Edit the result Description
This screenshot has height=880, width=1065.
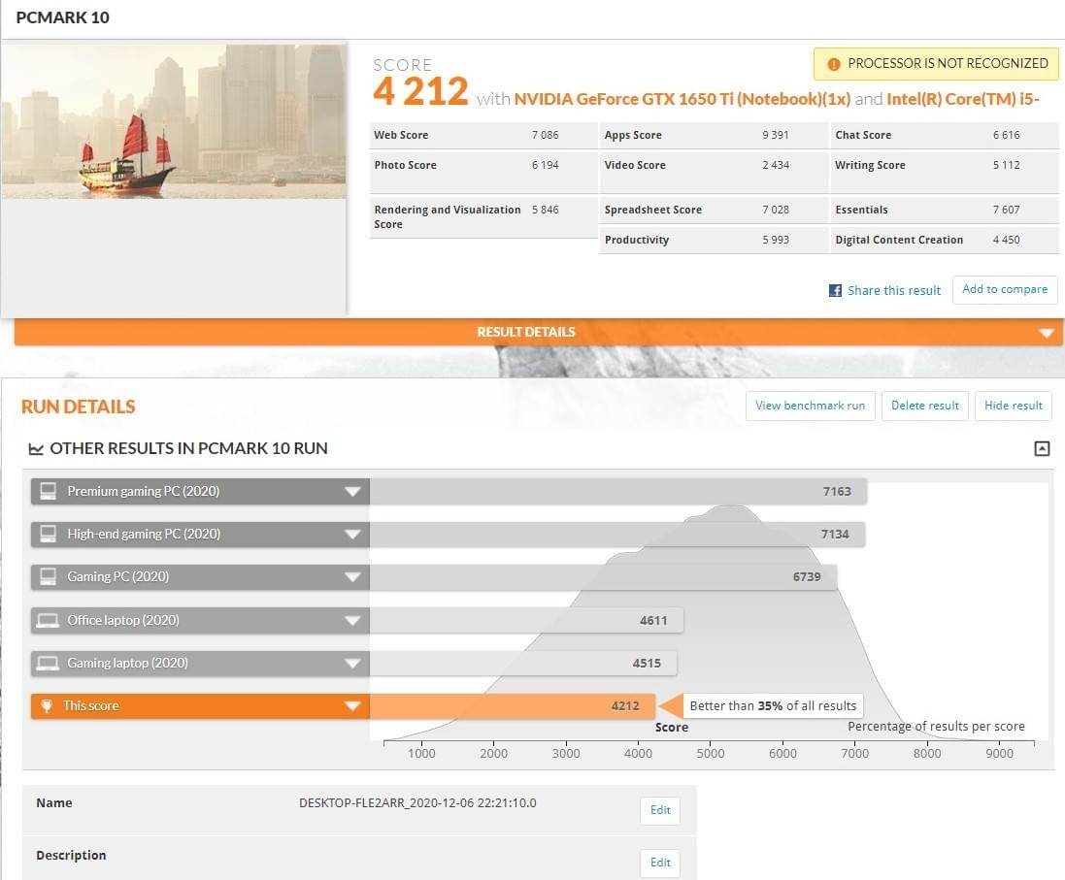[660, 863]
